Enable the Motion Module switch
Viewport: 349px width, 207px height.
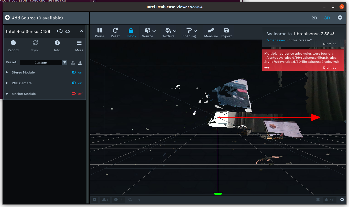74,94
